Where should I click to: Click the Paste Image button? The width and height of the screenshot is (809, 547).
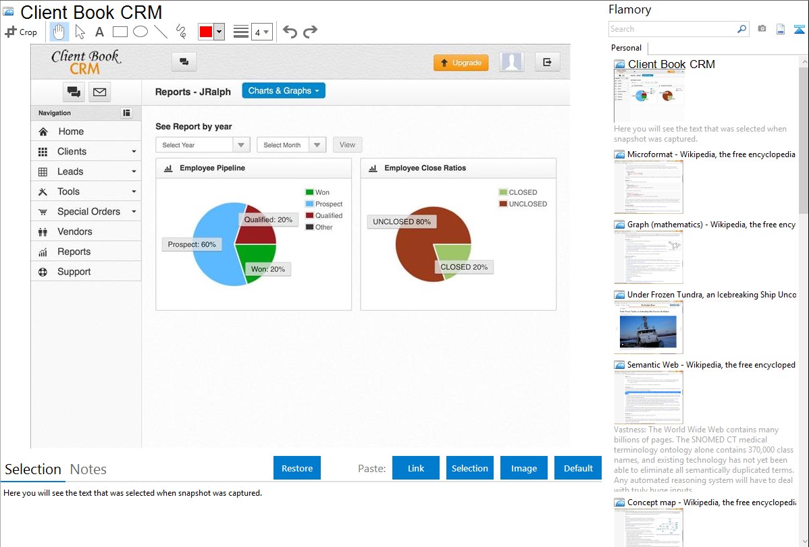(524, 468)
